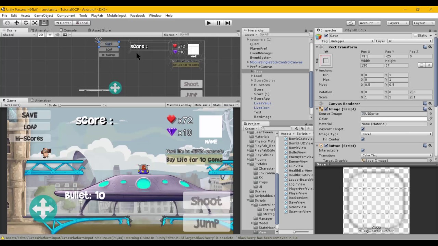Open the GameObject menu
The height and width of the screenshot is (246, 438).
tap(43, 15)
